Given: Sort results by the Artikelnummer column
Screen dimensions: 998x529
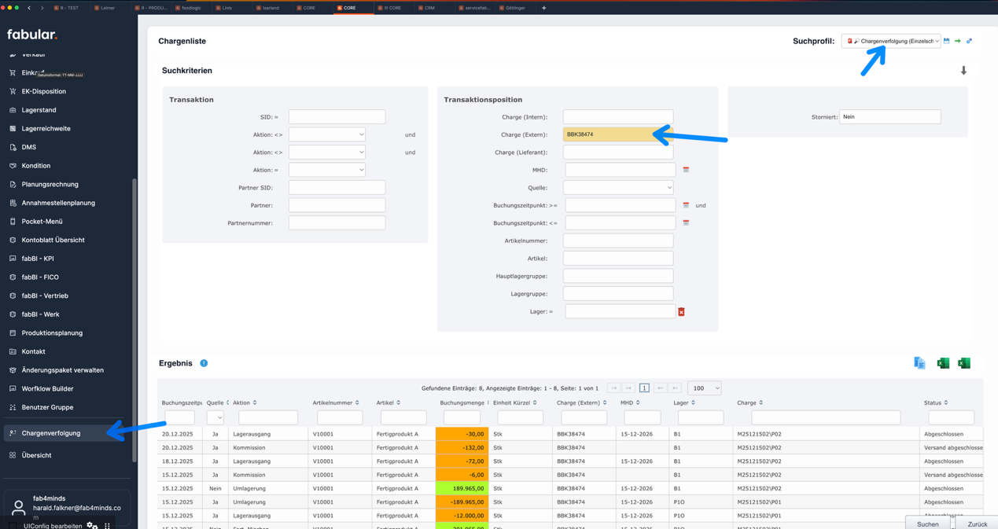Looking at the screenshot, I should point(335,402).
